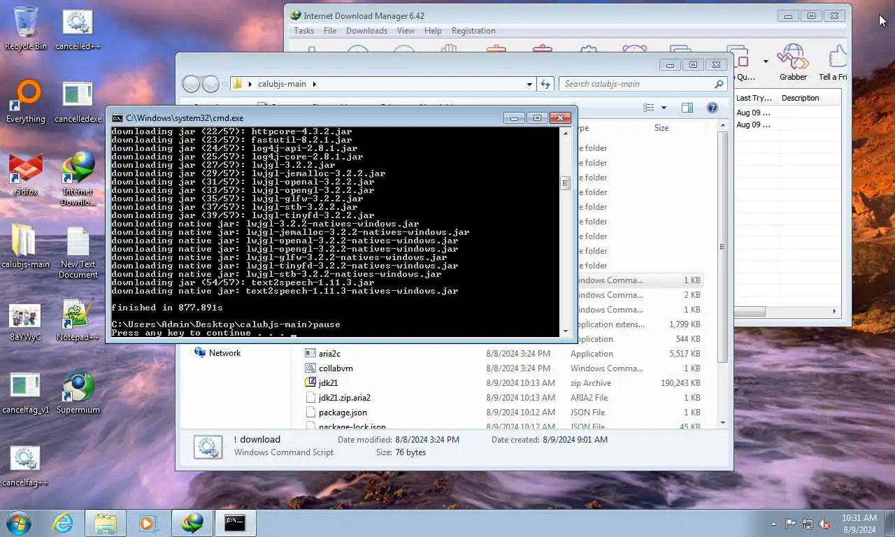
Task: Select the aria2c file row
Action: 503,354
